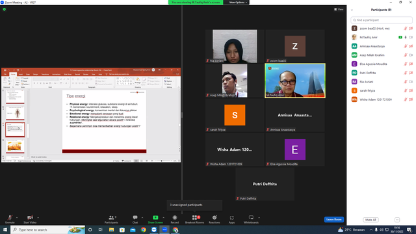Open share screen options arrow
This screenshot has width=416, height=234.
[x=163, y=218]
